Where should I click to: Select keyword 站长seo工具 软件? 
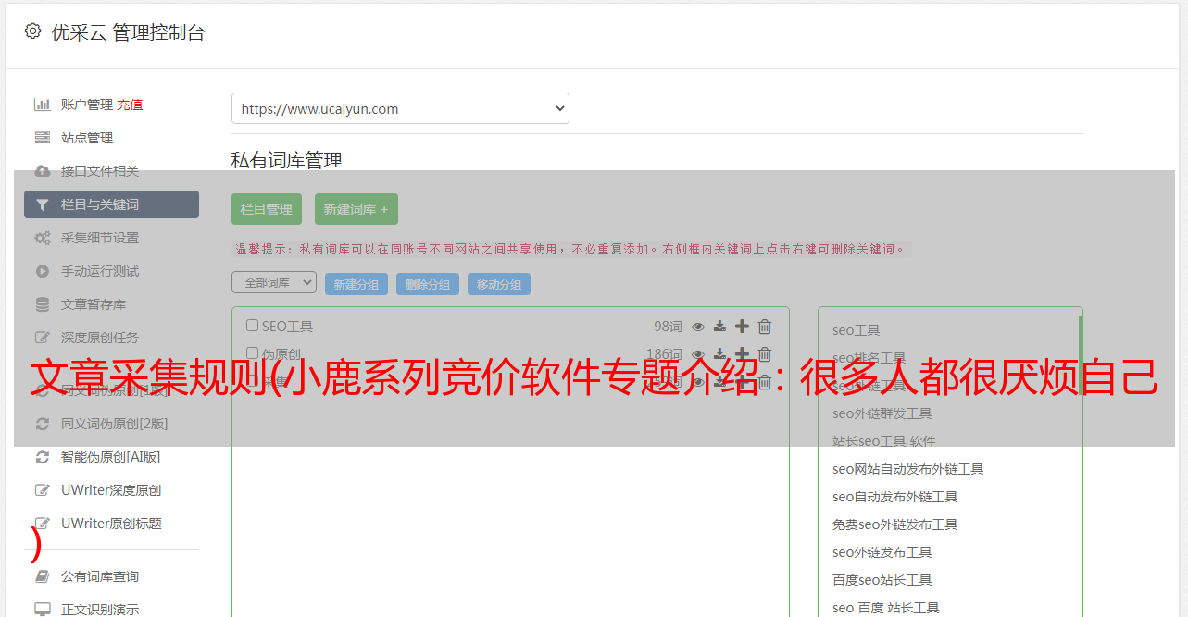click(x=884, y=441)
